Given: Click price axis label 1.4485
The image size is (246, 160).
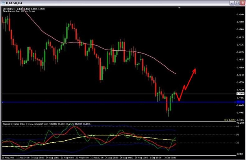Looking at the screenshot, I should click(x=240, y=98).
